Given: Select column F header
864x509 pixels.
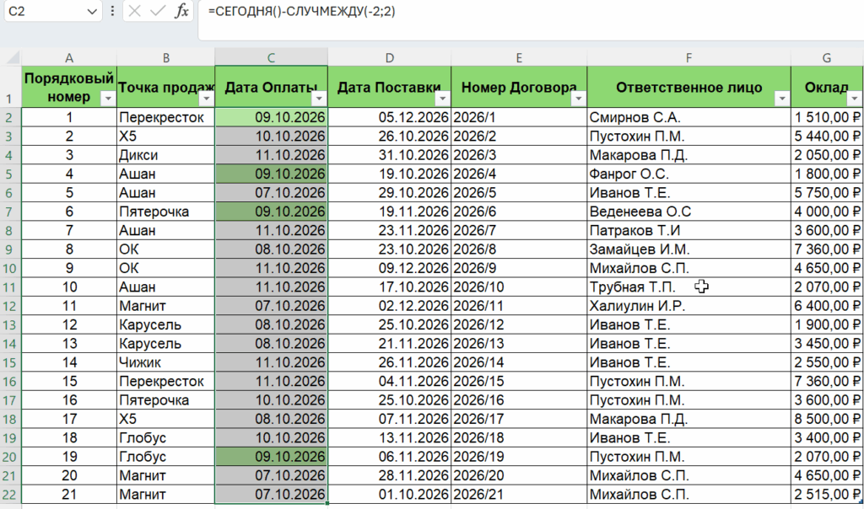Looking at the screenshot, I should coord(688,57).
